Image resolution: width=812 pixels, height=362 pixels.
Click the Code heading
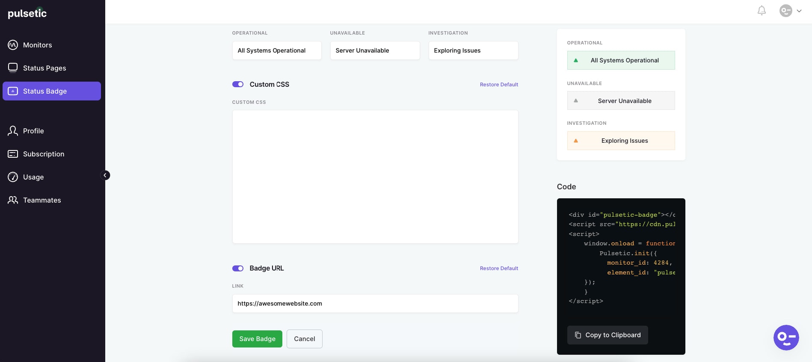click(566, 187)
